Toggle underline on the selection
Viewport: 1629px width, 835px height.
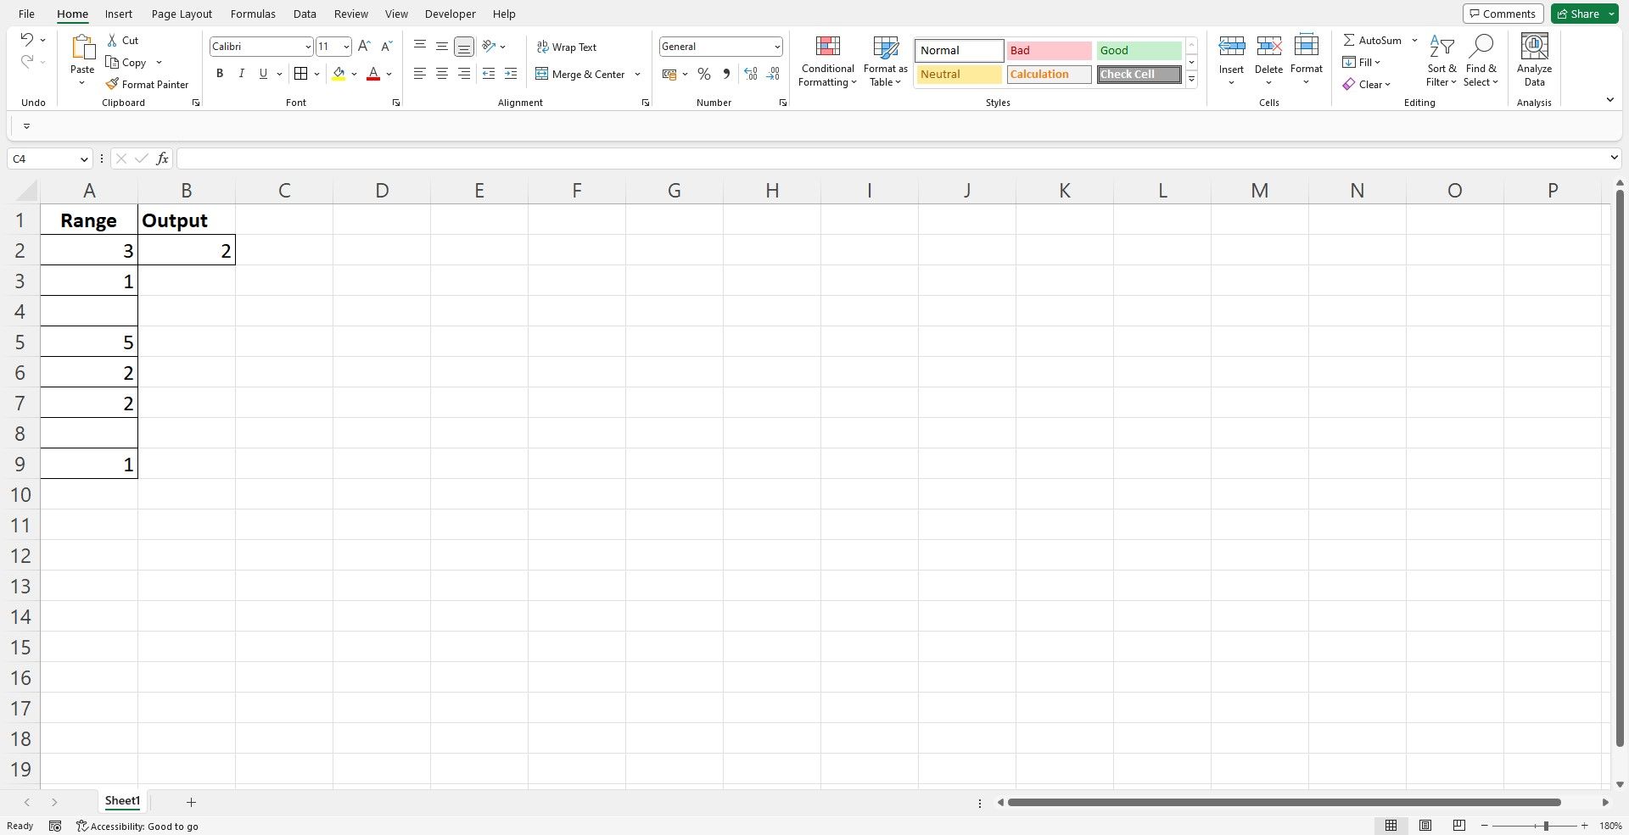click(x=263, y=74)
